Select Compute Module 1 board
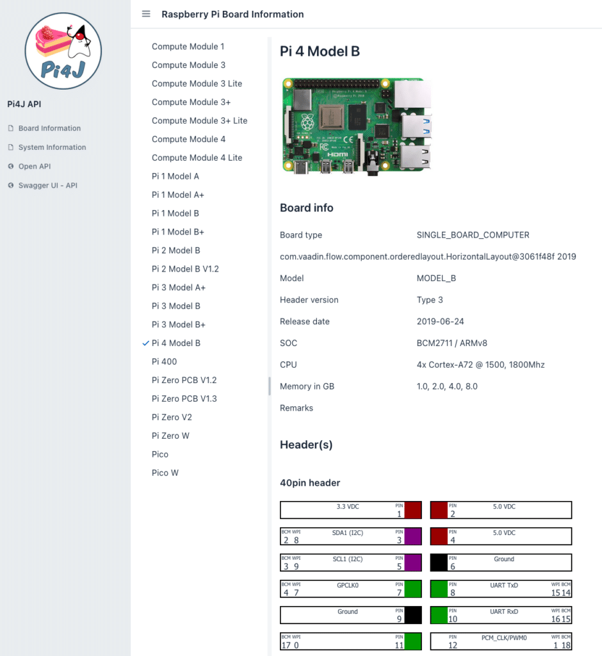This screenshot has width=602, height=656. 188,46
